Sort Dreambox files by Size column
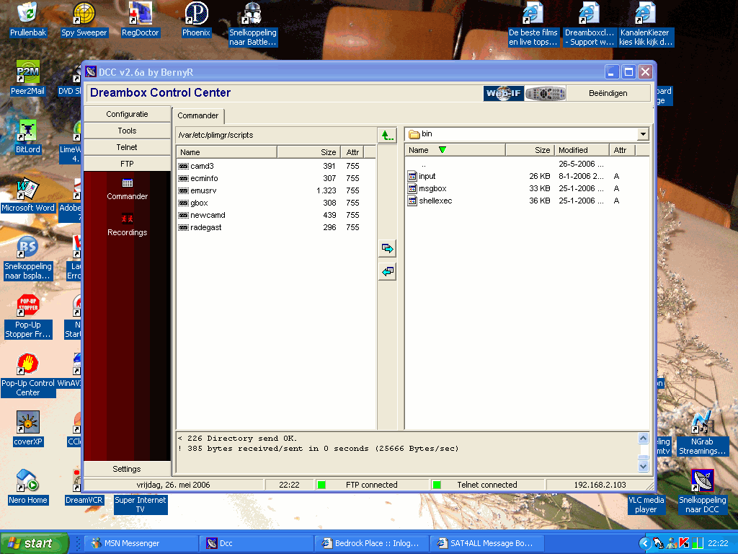The width and height of the screenshot is (738, 554). (308, 152)
